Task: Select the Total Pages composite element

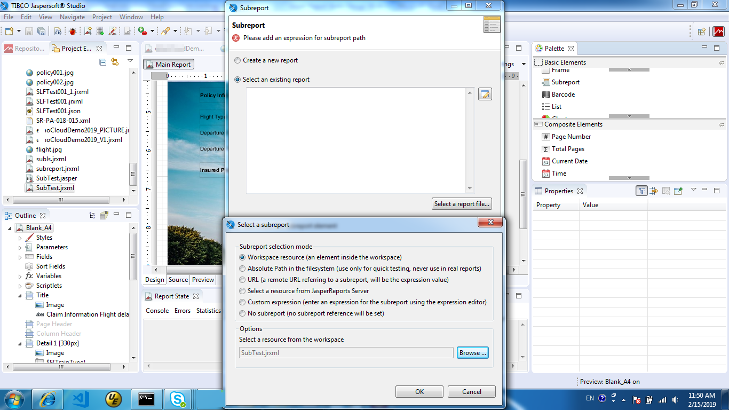Action: [568, 149]
